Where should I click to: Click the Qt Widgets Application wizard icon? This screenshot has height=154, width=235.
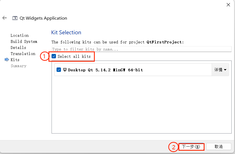point(15,18)
